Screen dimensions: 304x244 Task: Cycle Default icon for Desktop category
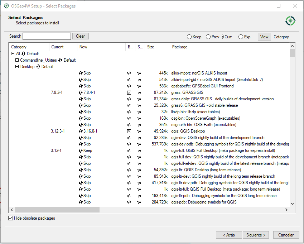pos(38,67)
